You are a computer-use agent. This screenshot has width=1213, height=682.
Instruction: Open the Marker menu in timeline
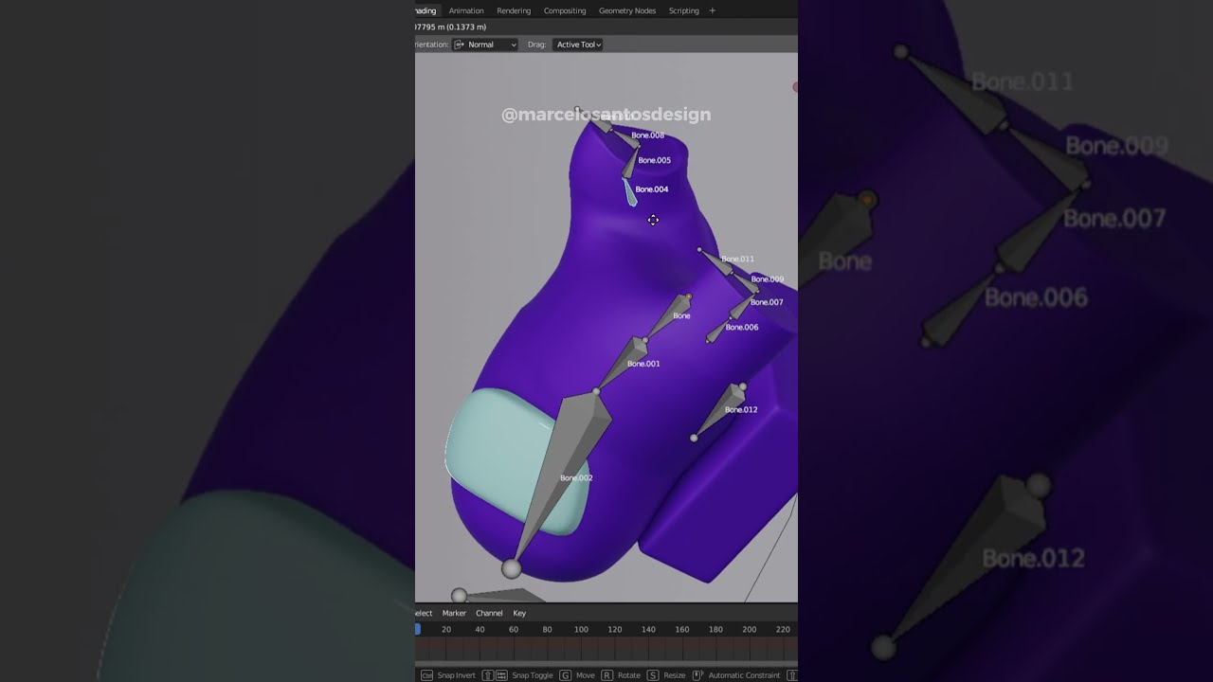pos(454,613)
